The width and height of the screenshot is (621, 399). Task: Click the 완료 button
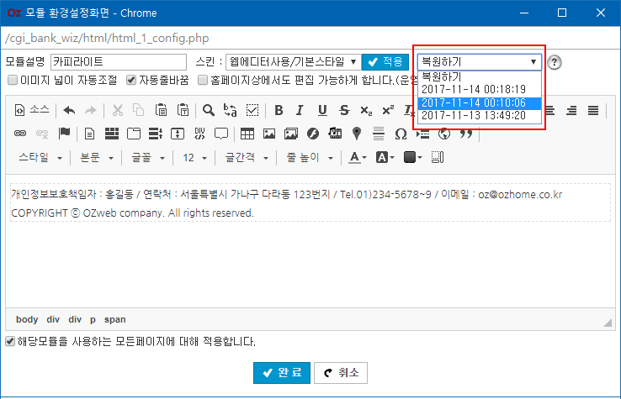click(x=282, y=373)
